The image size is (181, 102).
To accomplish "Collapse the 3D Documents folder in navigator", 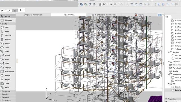I will coord(168,74).
